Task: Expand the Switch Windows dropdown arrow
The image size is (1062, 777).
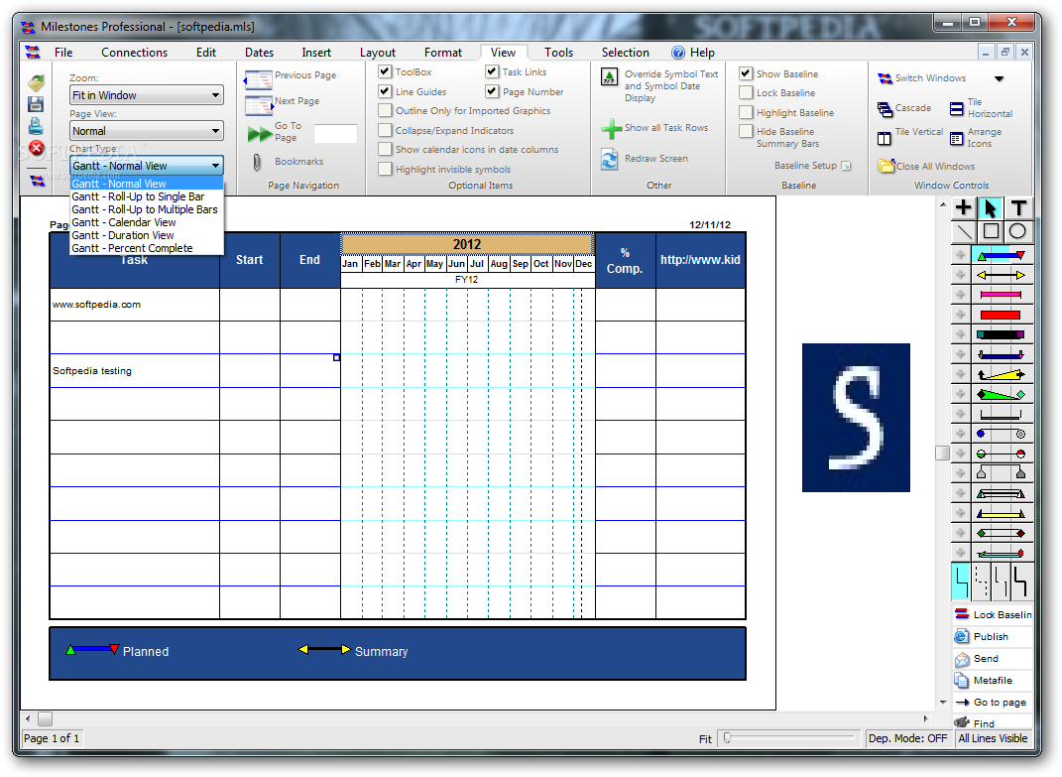Action: [999, 78]
